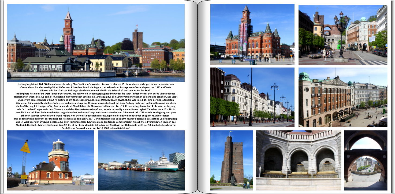Click the text line 'Fährverkehr ins dänische Helsingør'
Screen dimensions: 395x194
point(96,91)
